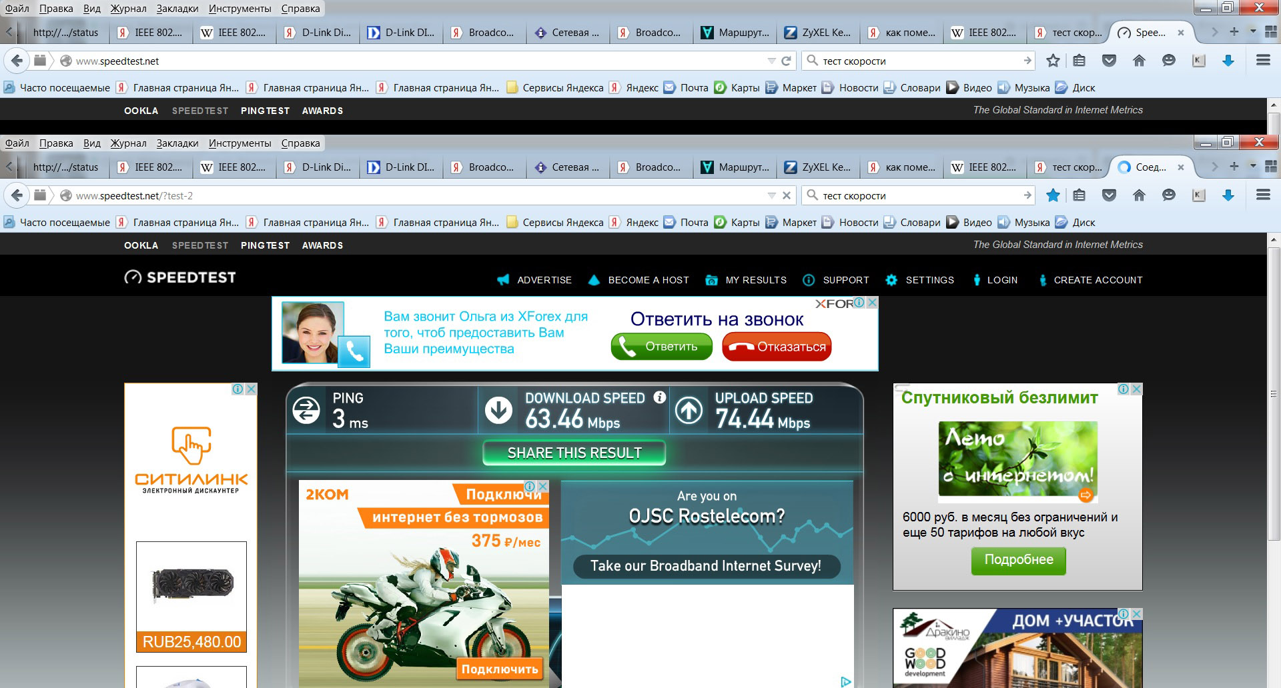Open Закладки menu in front window
Screen dimensions: 1281x688
click(177, 143)
